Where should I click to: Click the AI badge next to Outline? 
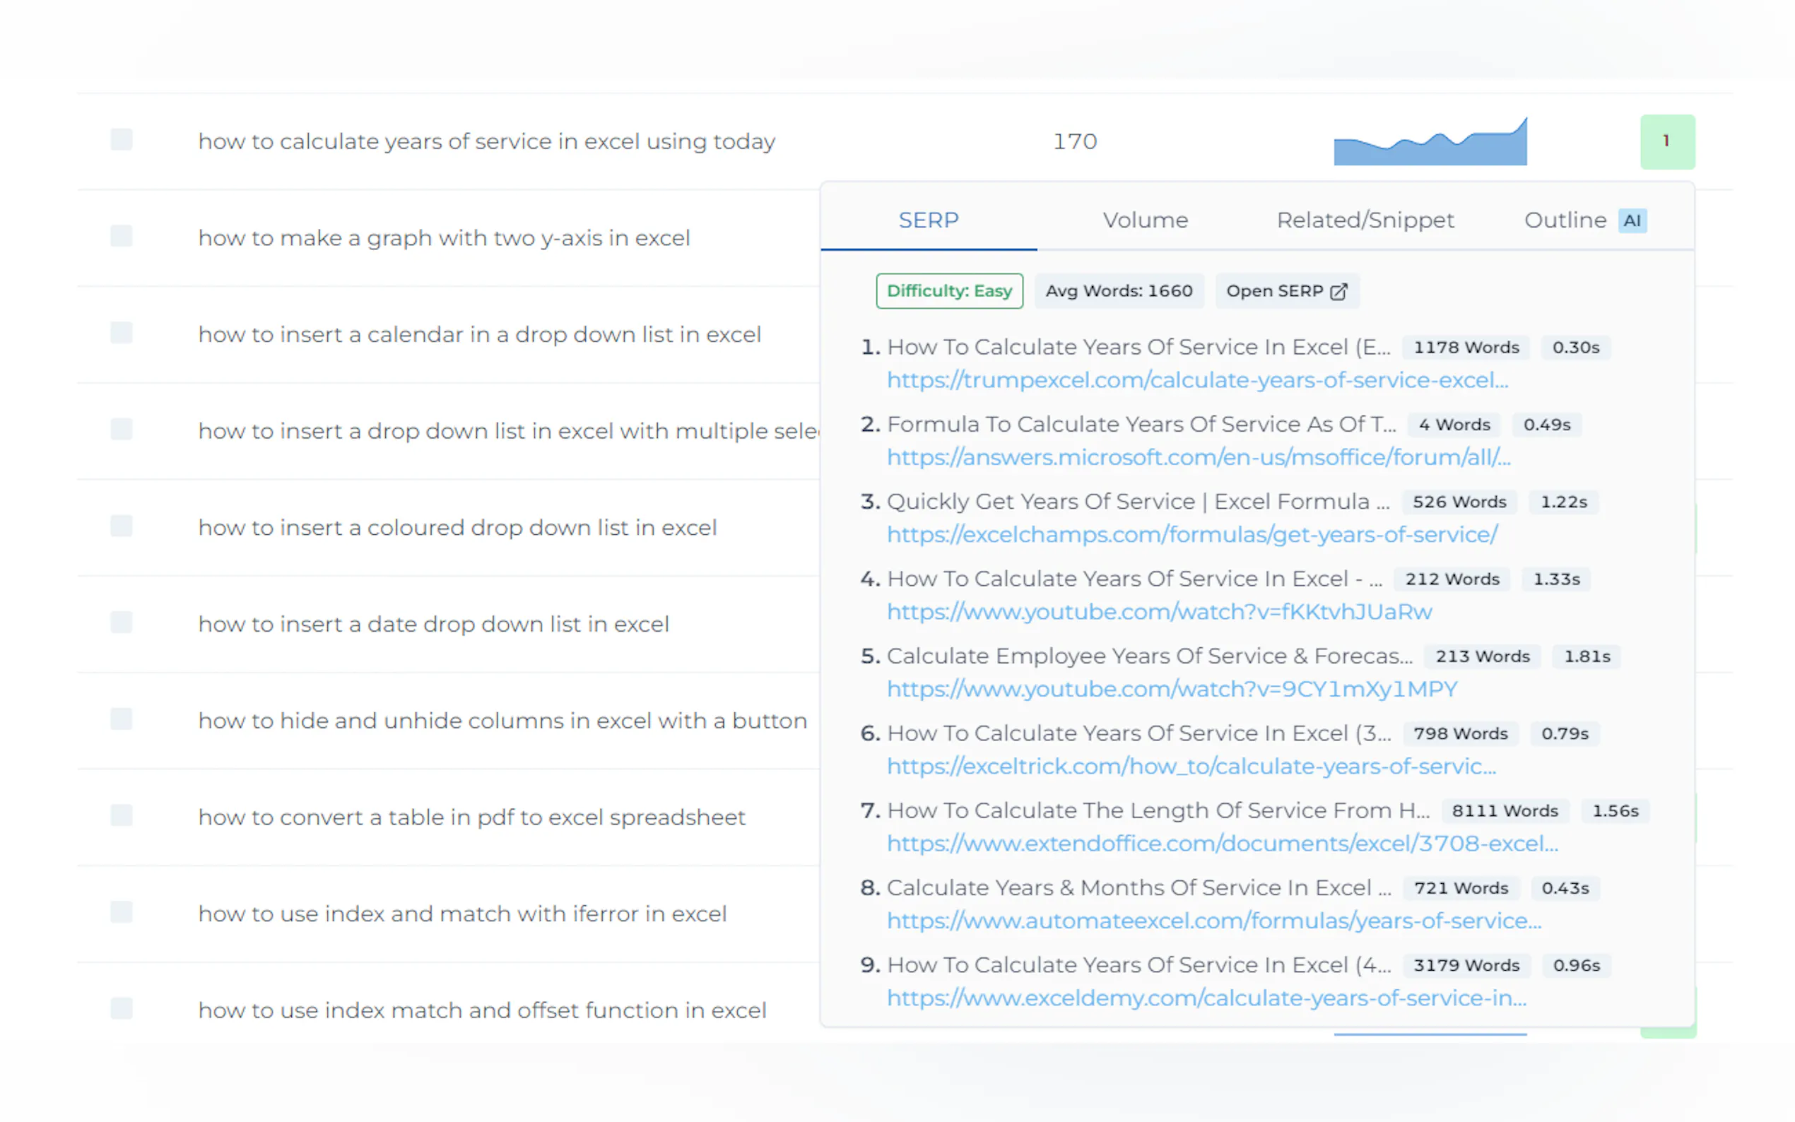point(1632,220)
